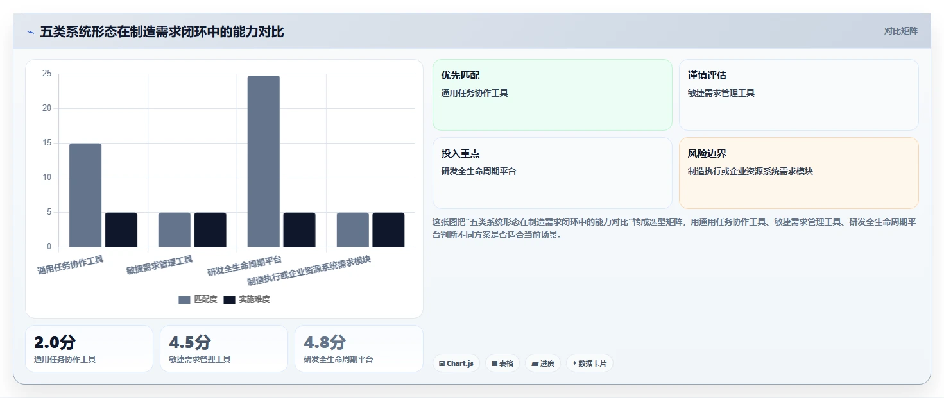Click the 实施难度 bar for 敏捷需求管理工具
This screenshot has width=944, height=398.
point(210,229)
